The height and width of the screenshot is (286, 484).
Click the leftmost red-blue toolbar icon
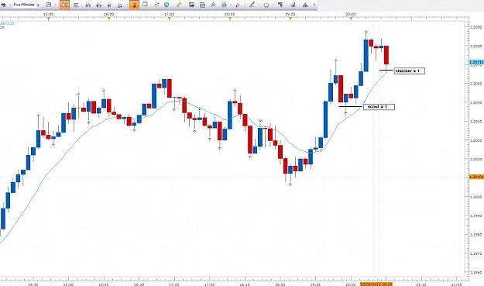click(3, 5)
